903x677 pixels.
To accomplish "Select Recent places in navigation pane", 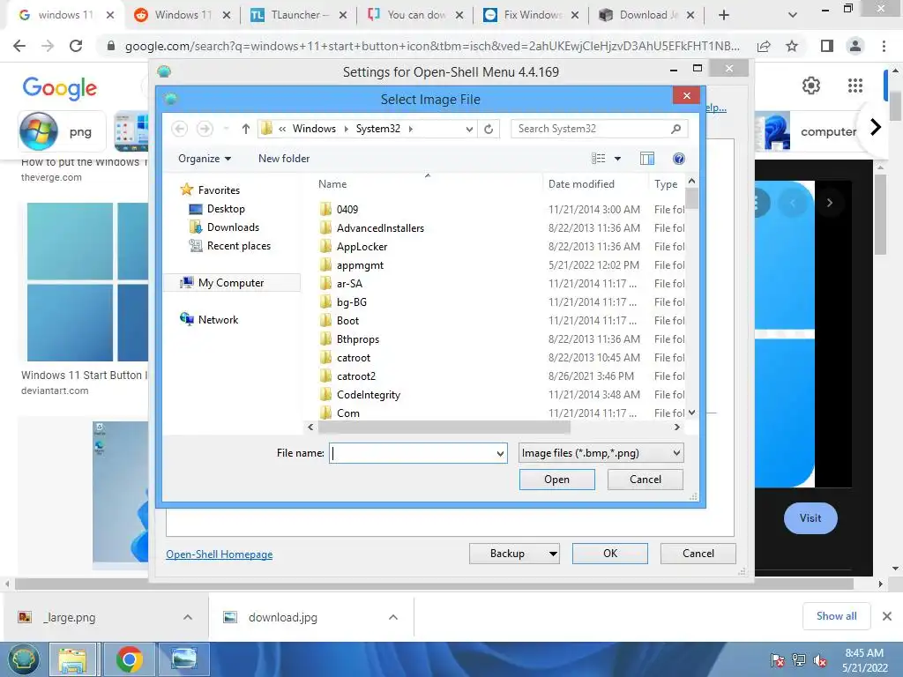I will [238, 246].
